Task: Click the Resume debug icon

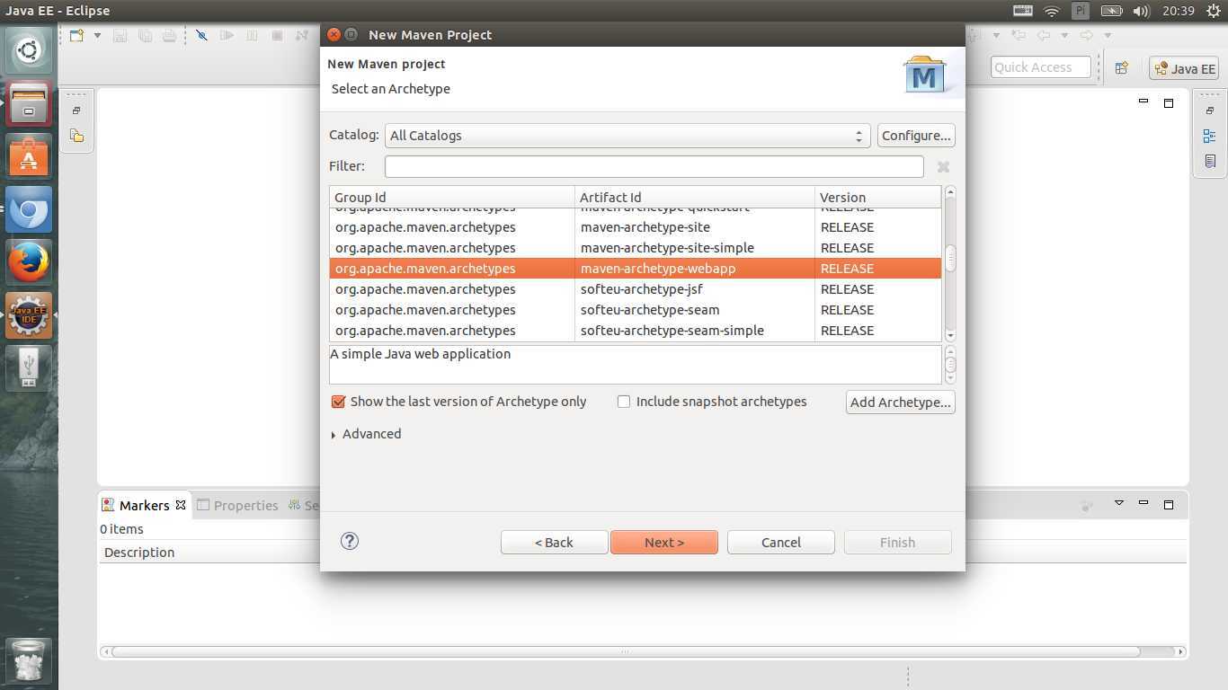Action: point(227,36)
